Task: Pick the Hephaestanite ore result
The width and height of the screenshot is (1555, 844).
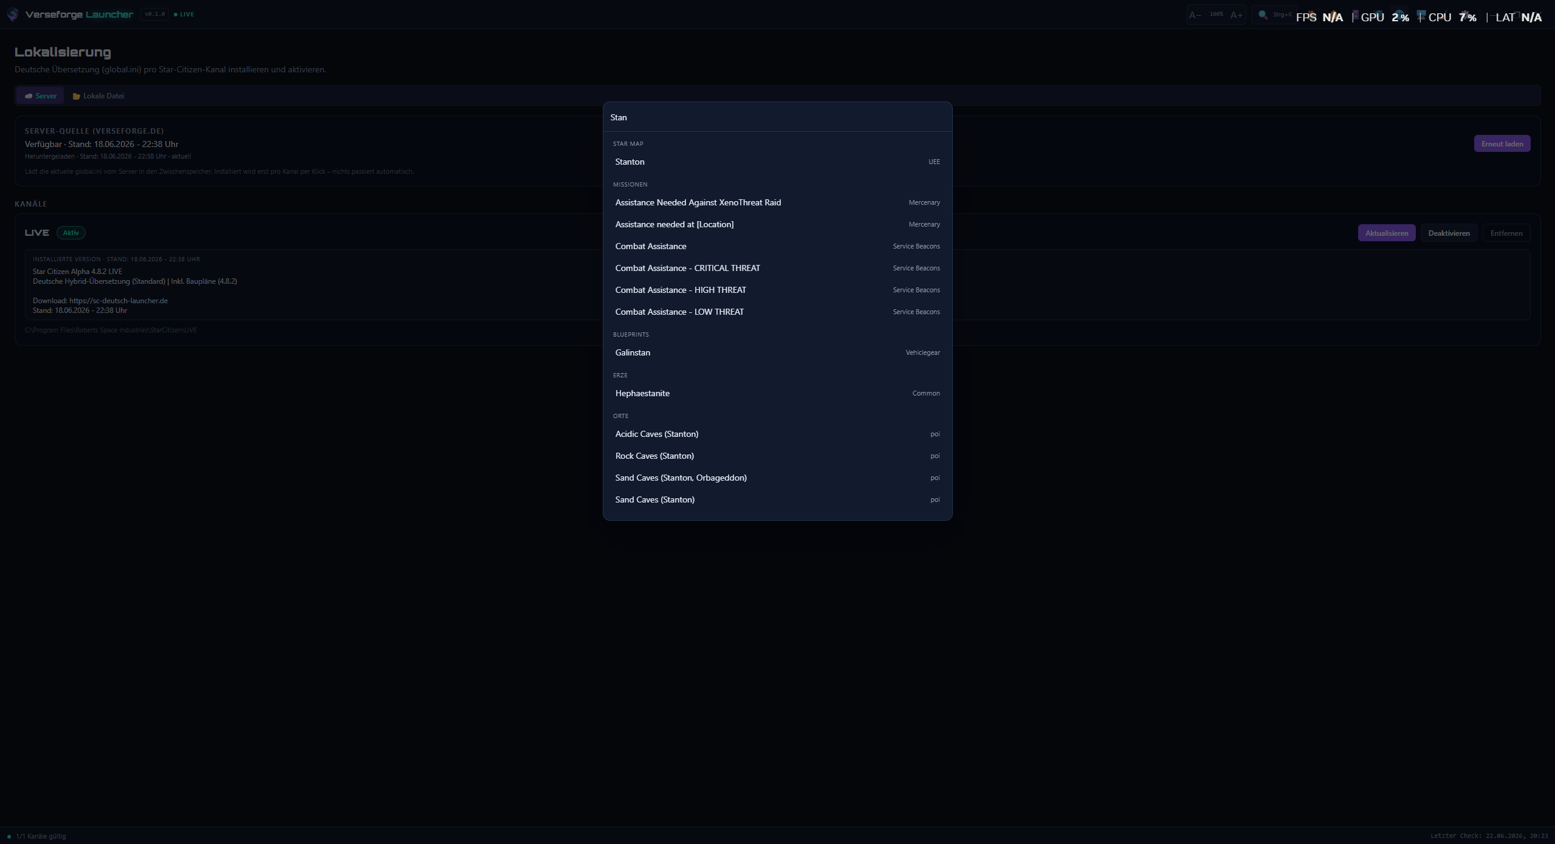Action: point(777,393)
